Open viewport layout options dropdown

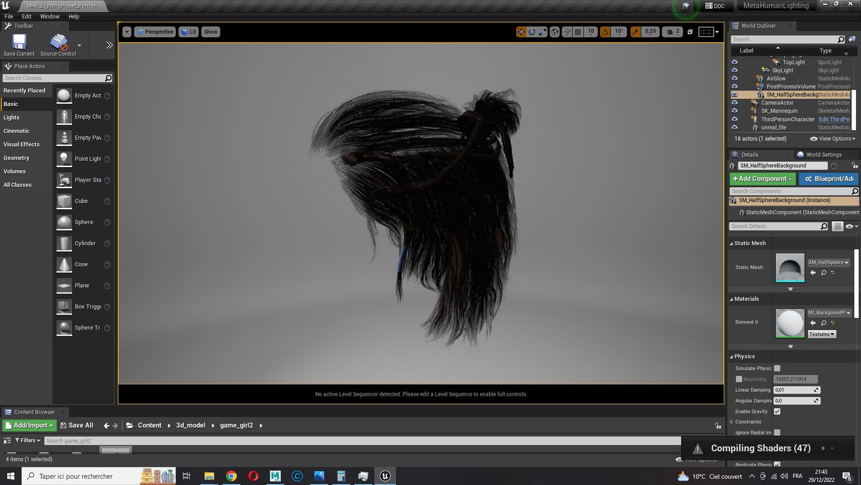709,32
